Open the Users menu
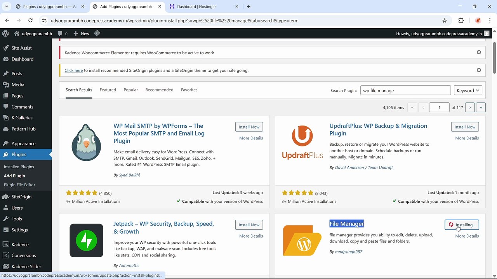This screenshot has height=279, width=497. (17, 208)
